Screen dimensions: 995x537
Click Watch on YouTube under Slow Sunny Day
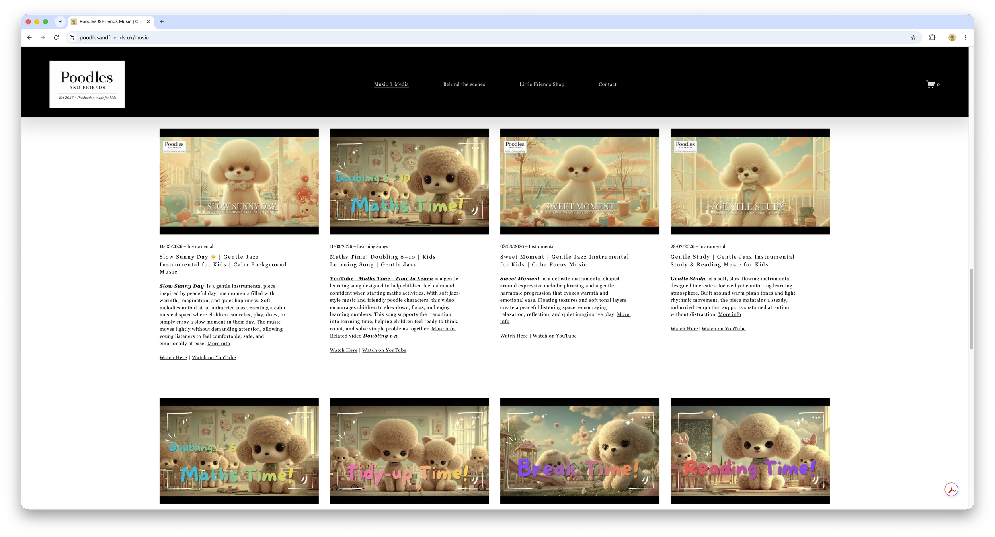point(214,357)
